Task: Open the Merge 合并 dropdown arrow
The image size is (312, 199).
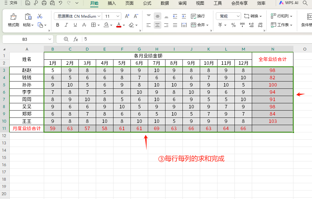Action: 207,25
